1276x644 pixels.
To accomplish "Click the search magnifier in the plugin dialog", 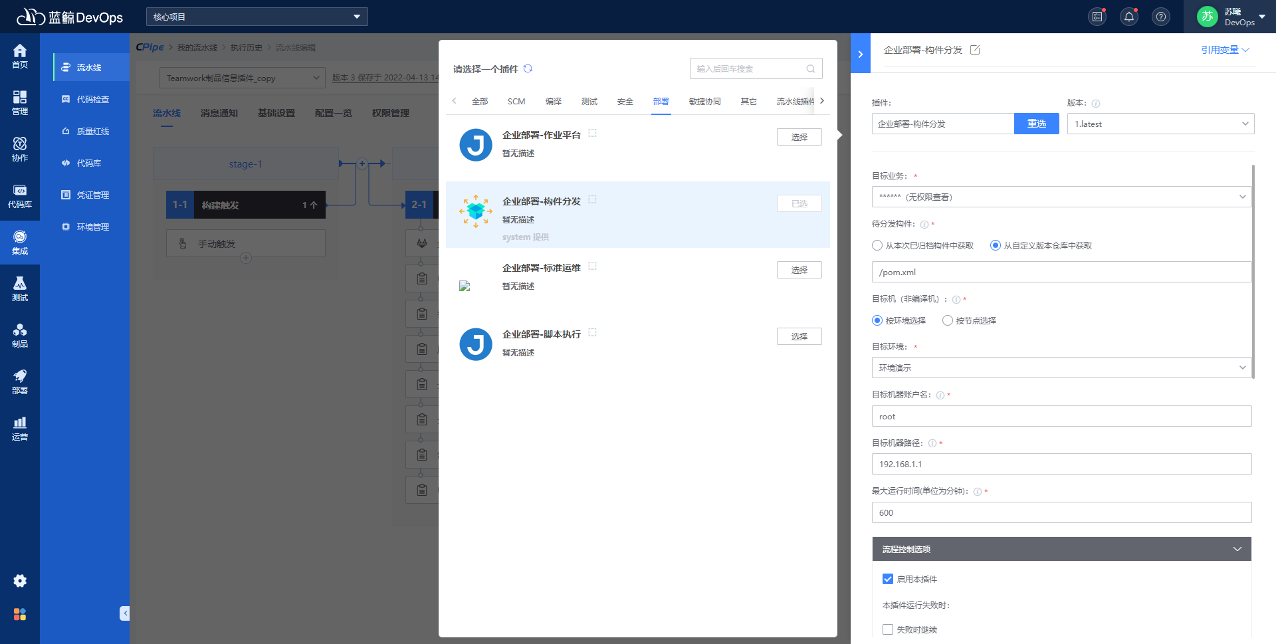I will [810, 68].
